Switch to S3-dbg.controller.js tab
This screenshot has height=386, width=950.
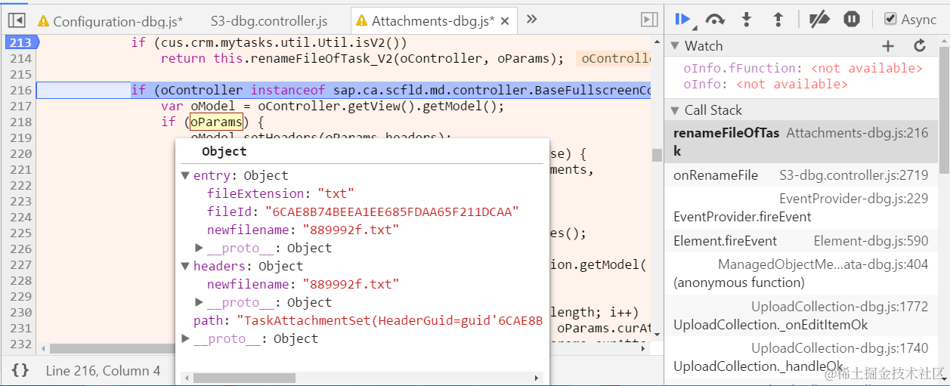pyautogui.click(x=269, y=21)
